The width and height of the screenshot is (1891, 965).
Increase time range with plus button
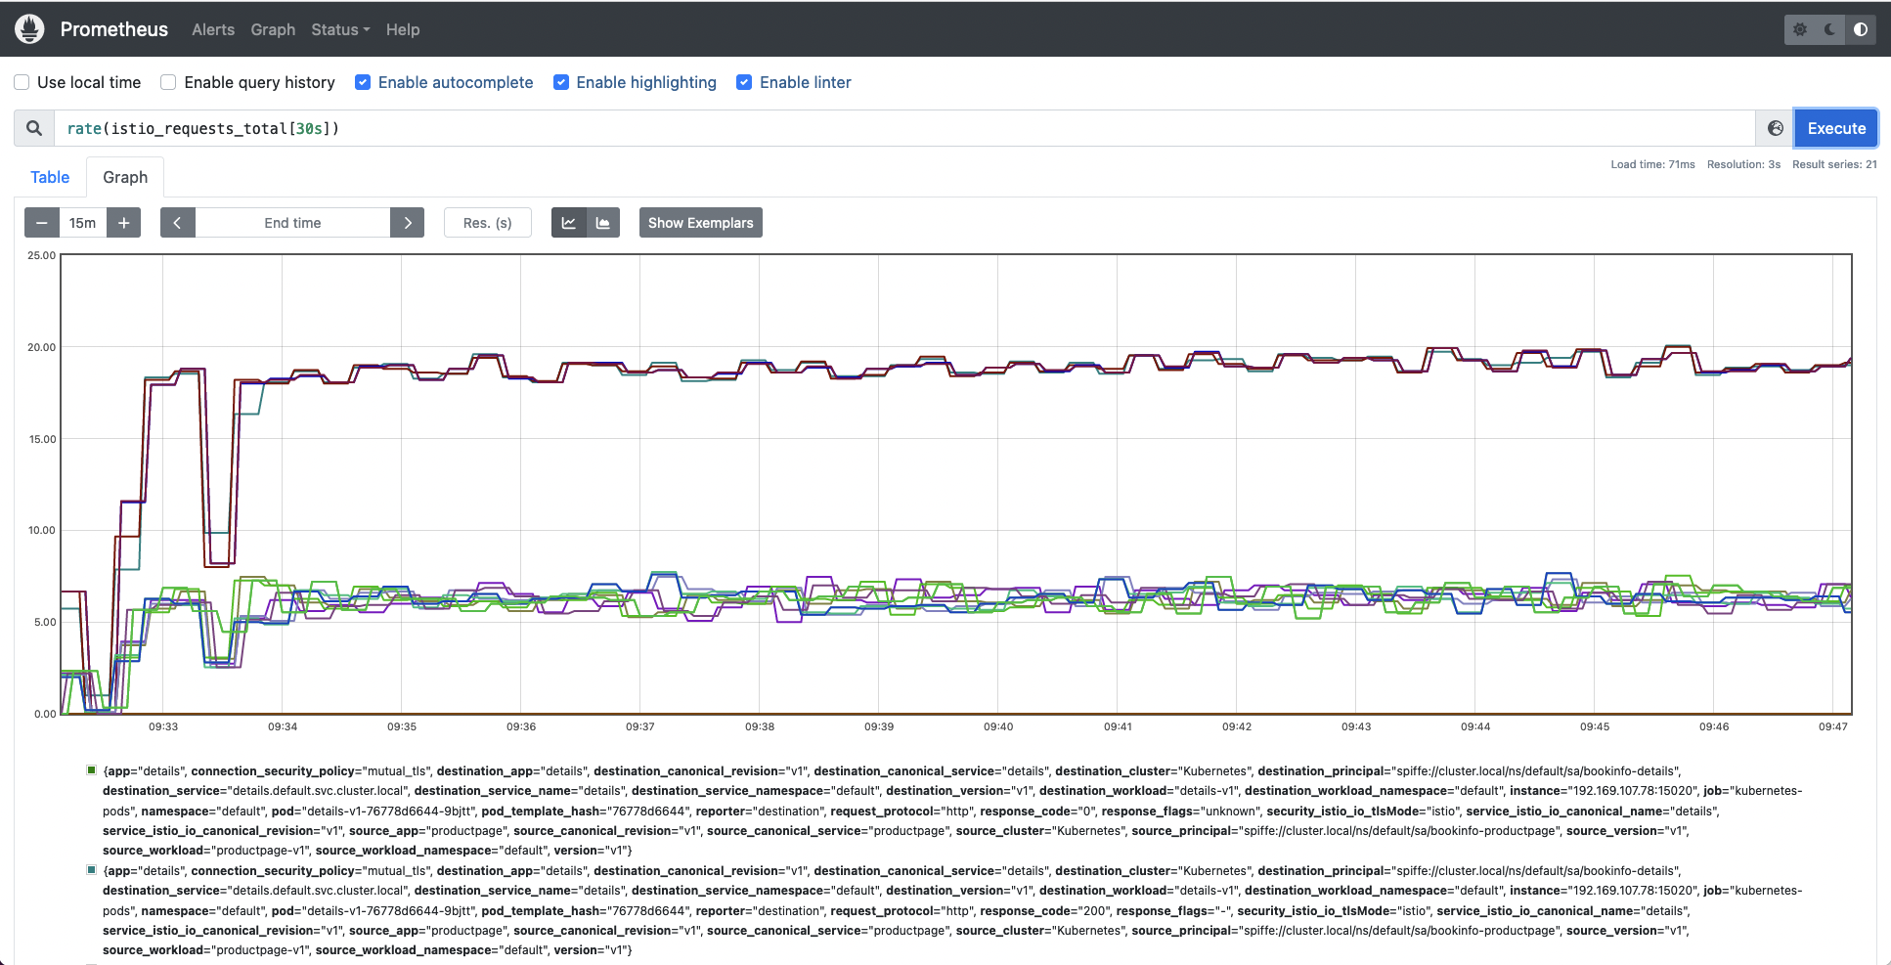coord(124,223)
